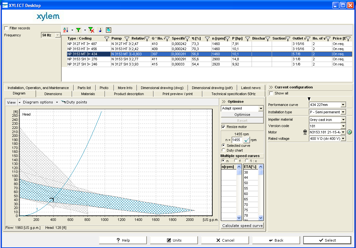Select the Selected curve radio button
Viewport: 356px width, 248px height.
coord(223,145)
